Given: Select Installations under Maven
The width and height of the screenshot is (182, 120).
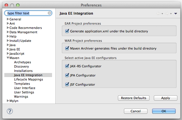Looking at the screenshot, I should (x=23, y=71).
